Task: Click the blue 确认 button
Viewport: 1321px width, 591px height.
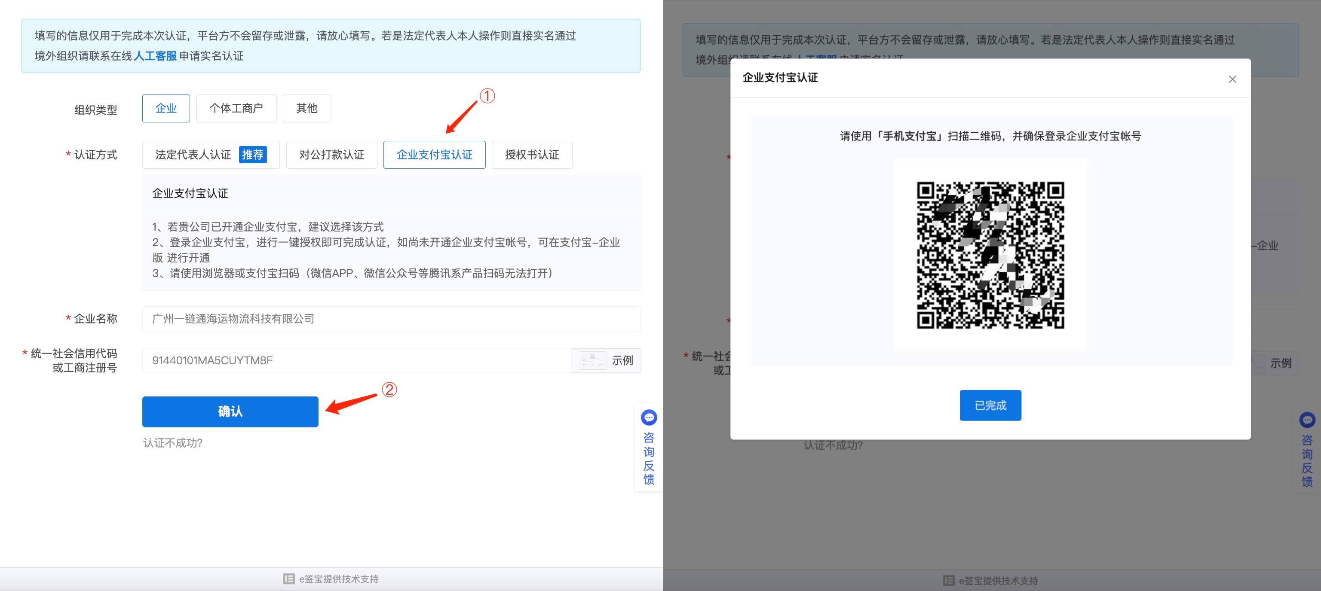Action: 230,411
